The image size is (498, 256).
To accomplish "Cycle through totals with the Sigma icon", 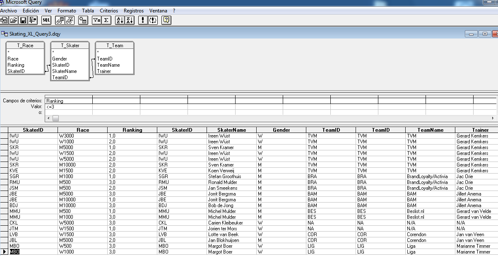I will coord(106,20).
